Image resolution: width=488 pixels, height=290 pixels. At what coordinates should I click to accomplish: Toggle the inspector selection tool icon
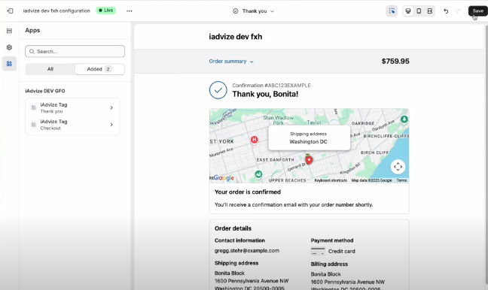392,11
